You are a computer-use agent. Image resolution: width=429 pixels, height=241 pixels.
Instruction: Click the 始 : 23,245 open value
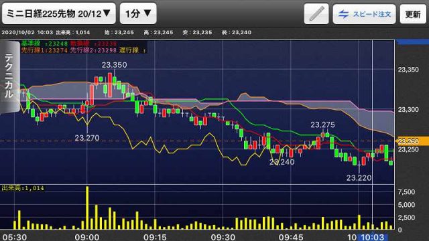coord(119,33)
